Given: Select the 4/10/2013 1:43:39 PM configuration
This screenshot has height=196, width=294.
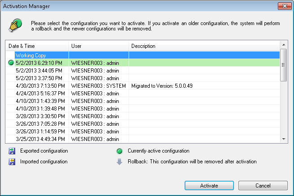Looking at the screenshot, I should 143,101.
